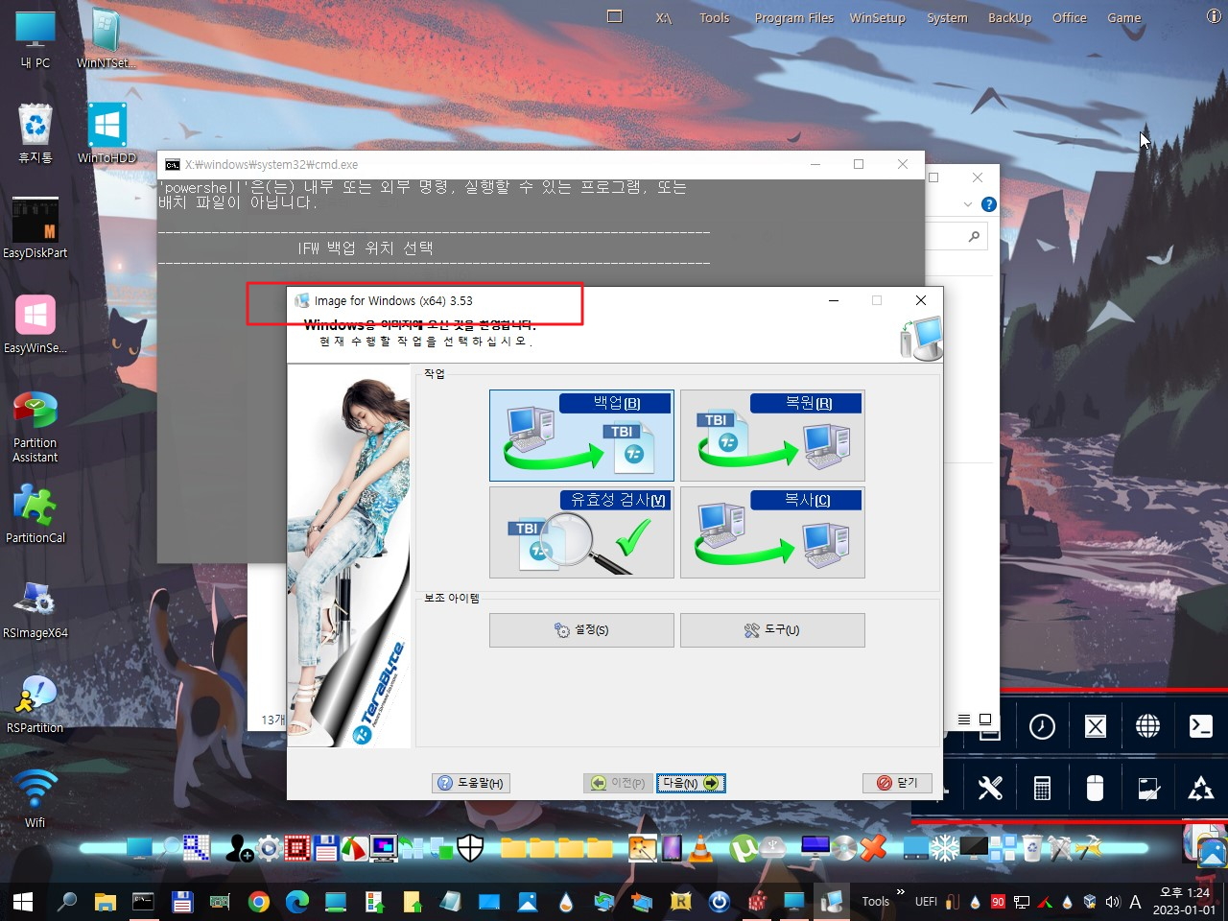This screenshot has width=1228, height=921.
Task: Open the Tools menu in top bar
Action: 714,17
